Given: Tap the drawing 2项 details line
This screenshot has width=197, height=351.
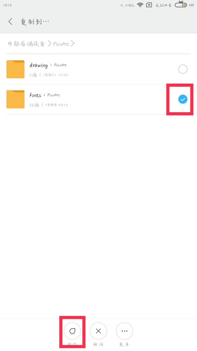Looking at the screenshot, I should (49, 75).
